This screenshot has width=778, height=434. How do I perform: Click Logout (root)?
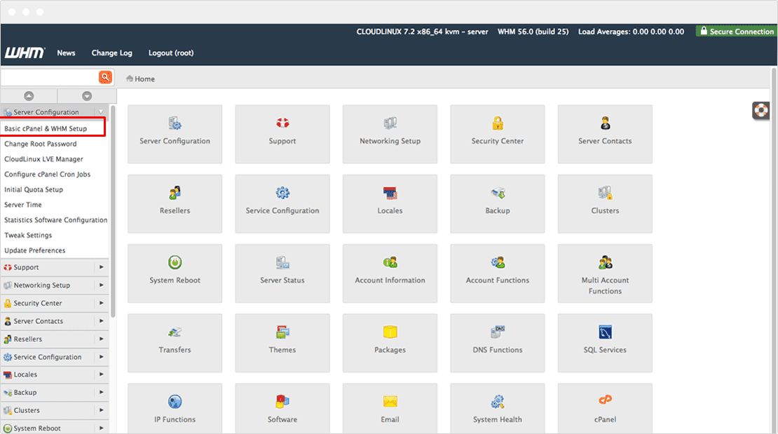(171, 53)
